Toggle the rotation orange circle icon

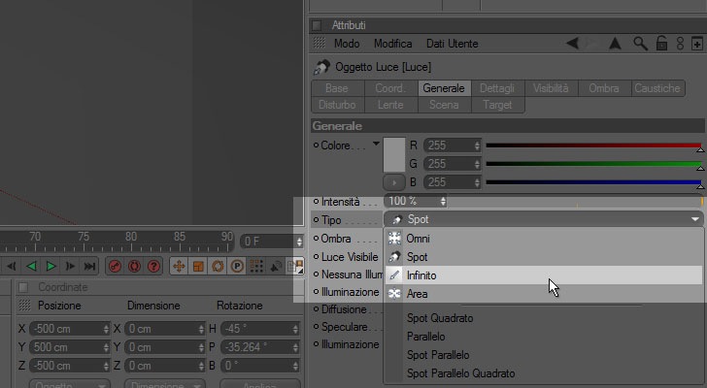tap(218, 266)
